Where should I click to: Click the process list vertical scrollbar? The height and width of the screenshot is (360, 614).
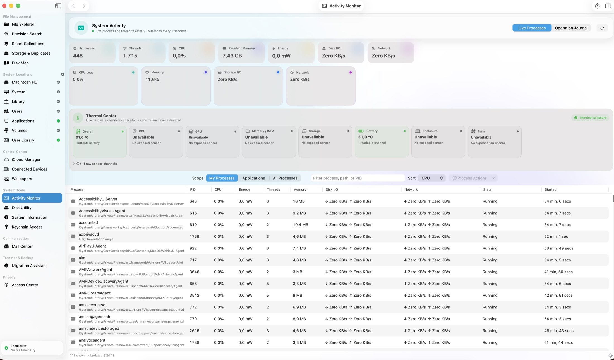coord(613,198)
